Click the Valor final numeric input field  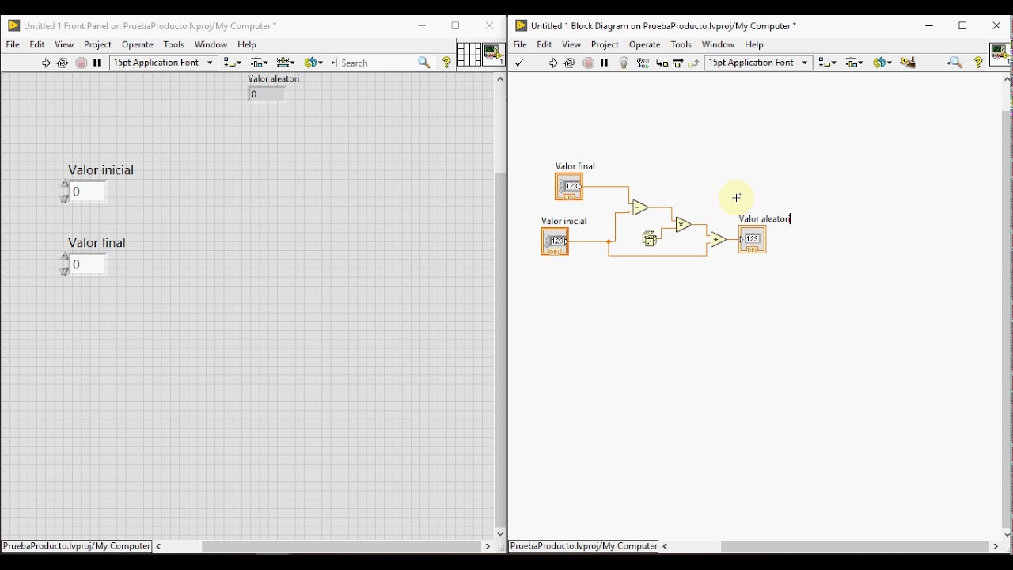coord(88,264)
